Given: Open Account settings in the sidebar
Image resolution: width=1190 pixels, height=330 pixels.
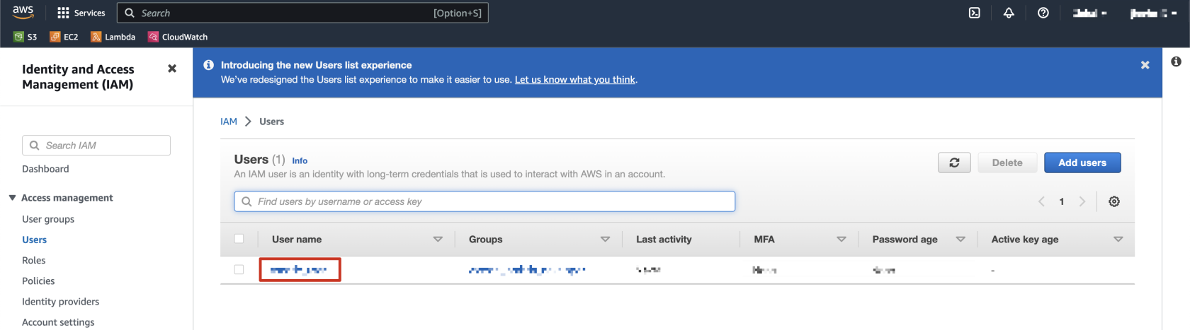Looking at the screenshot, I should pos(58,322).
